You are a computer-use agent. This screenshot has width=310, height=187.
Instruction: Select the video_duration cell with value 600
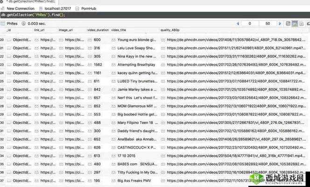point(97,40)
